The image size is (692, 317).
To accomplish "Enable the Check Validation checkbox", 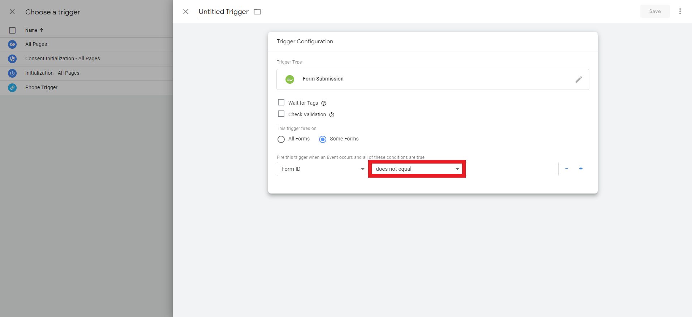I will coord(281,114).
